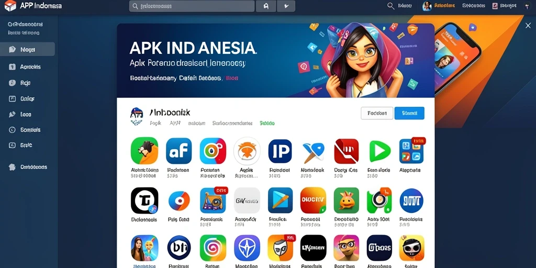The height and width of the screenshot is (268, 536).
Task: Open the blue crossed pen app icon
Action: (313, 152)
